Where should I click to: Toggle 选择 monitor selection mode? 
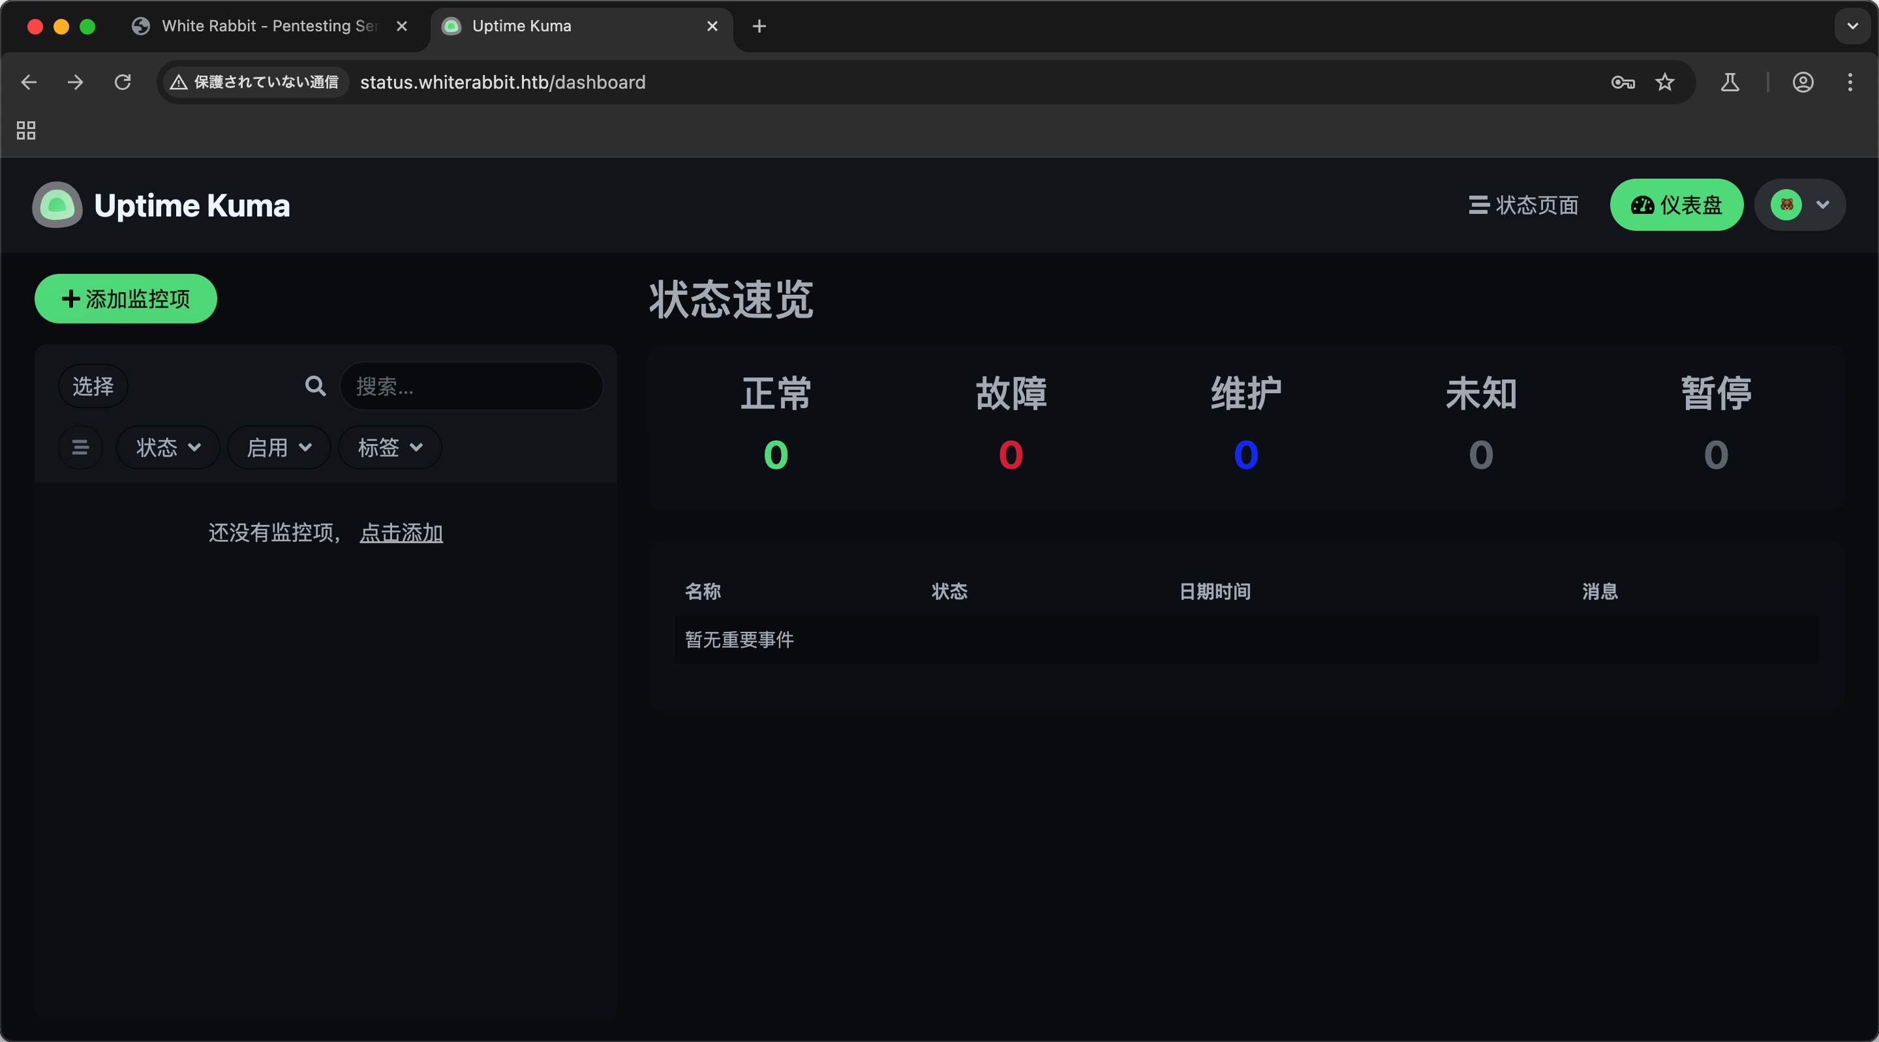pos(93,386)
